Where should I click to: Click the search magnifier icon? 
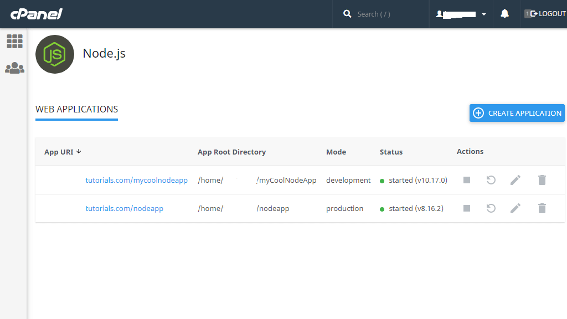click(347, 13)
